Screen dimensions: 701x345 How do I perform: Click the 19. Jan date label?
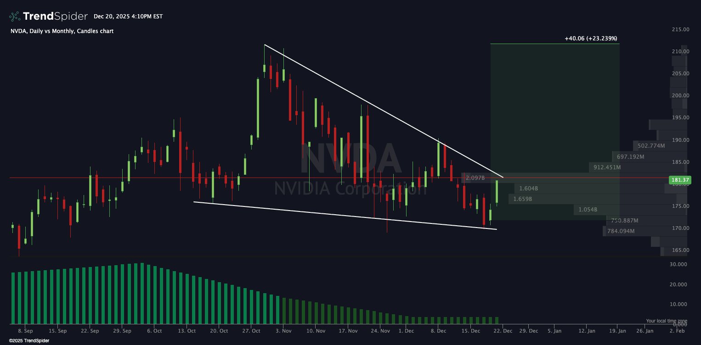tap(618, 331)
